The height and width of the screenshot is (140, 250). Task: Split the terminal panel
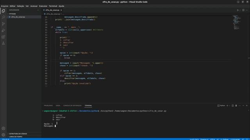pos(233,105)
